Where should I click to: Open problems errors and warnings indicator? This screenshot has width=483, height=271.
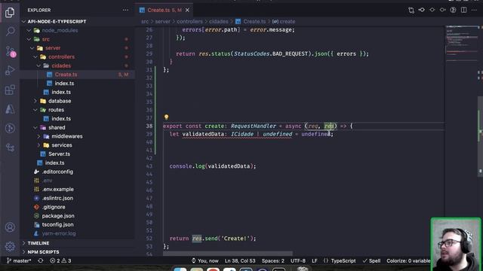(x=60, y=261)
